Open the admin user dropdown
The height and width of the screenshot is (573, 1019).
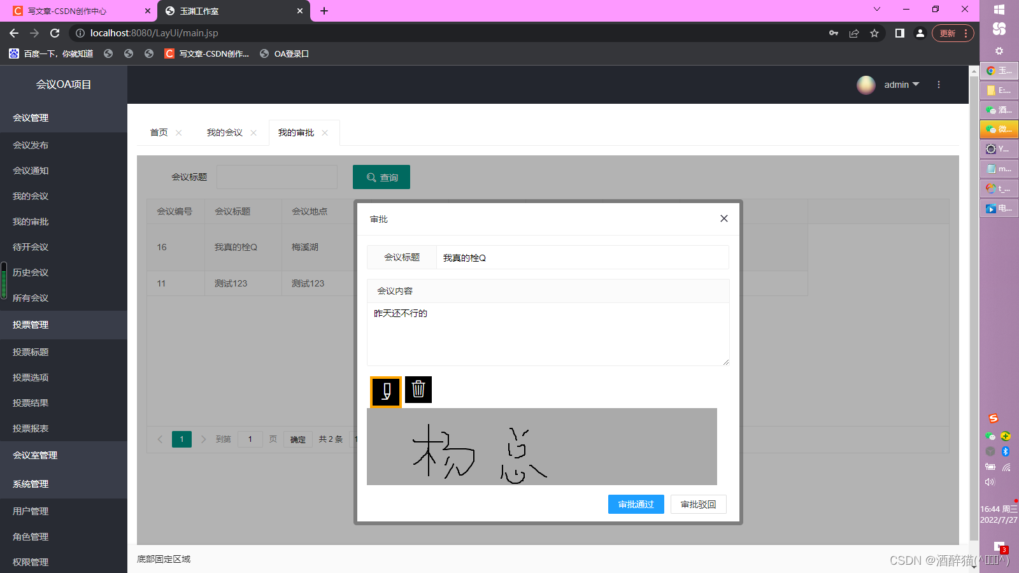tap(902, 85)
